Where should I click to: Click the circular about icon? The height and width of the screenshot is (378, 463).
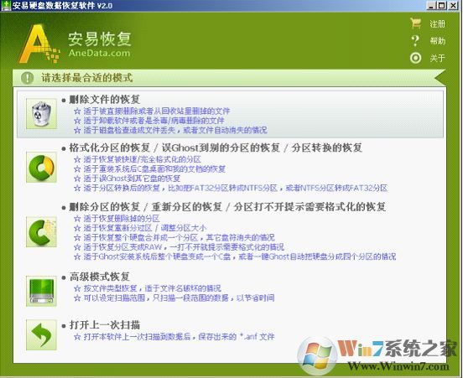416,58
